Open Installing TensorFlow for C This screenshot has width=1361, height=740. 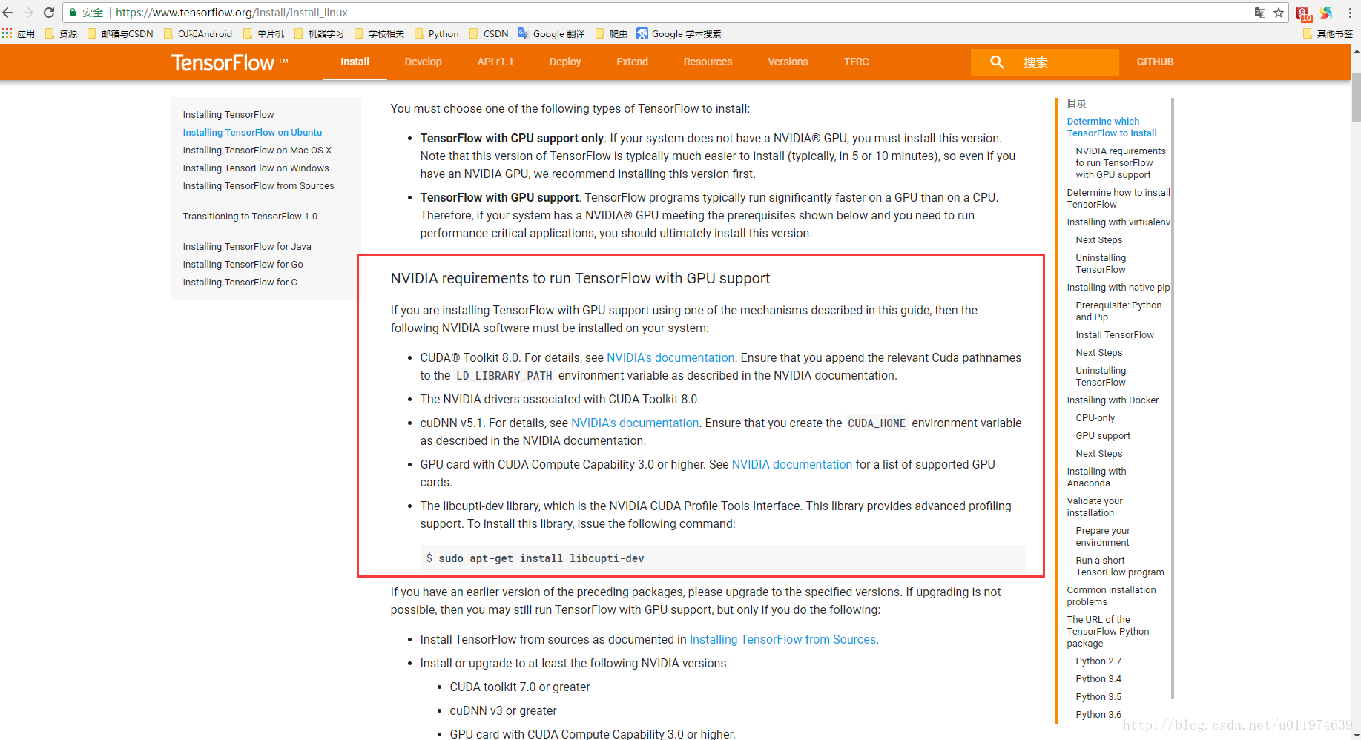click(240, 282)
